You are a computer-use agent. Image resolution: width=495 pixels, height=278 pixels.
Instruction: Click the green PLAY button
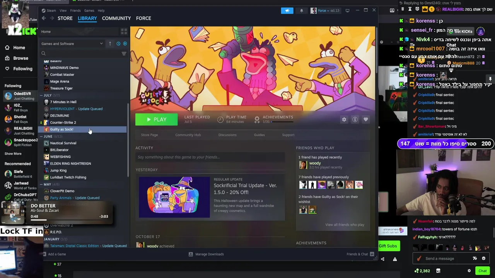click(x=156, y=119)
